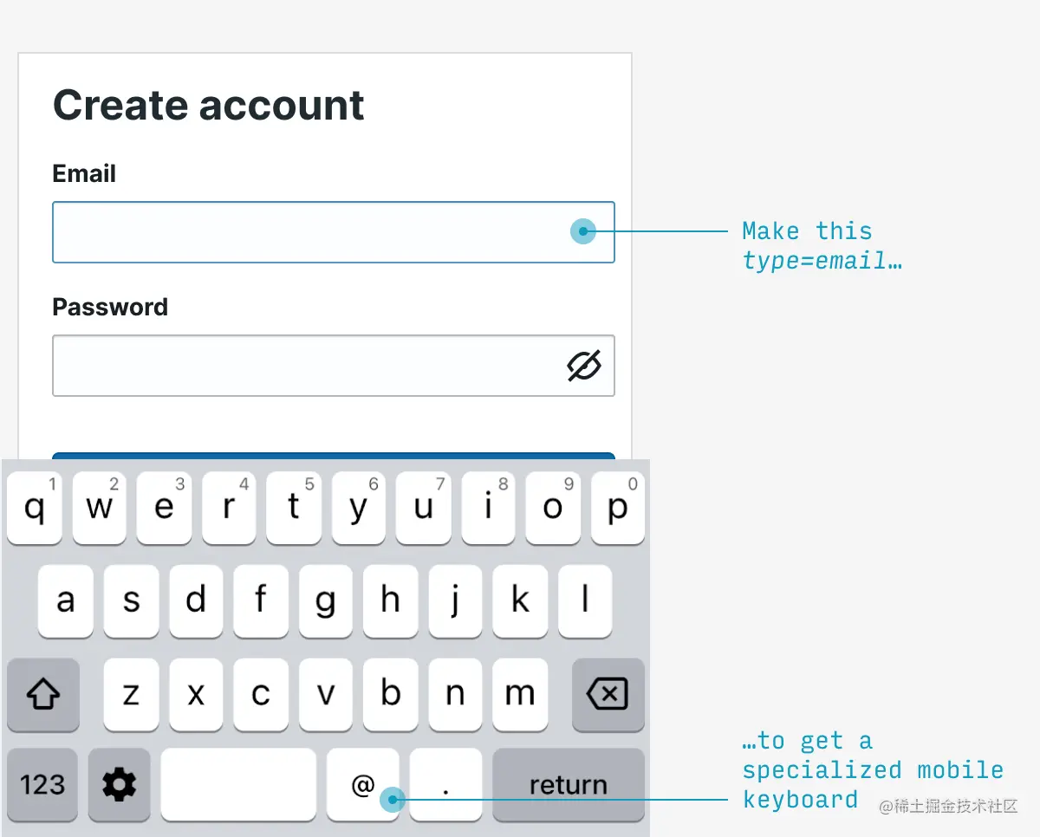Screen dimensions: 1040x837
Task: Focus the Email input field
Action: click(334, 232)
